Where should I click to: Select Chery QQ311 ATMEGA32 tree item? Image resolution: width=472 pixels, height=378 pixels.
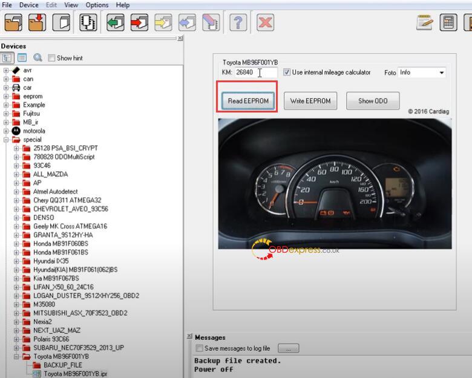pos(67,200)
